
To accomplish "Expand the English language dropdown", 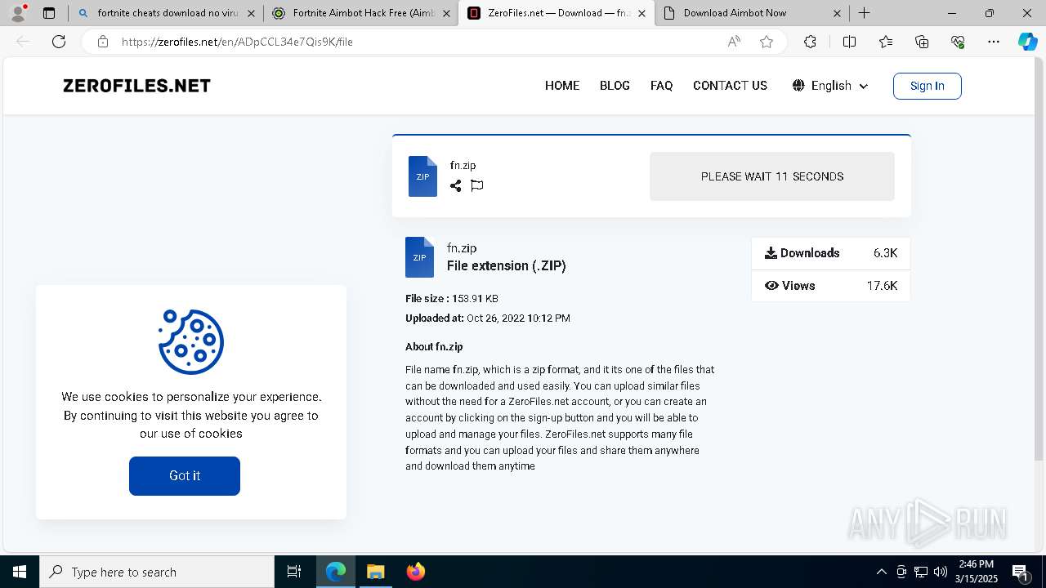I will point(830,86).
